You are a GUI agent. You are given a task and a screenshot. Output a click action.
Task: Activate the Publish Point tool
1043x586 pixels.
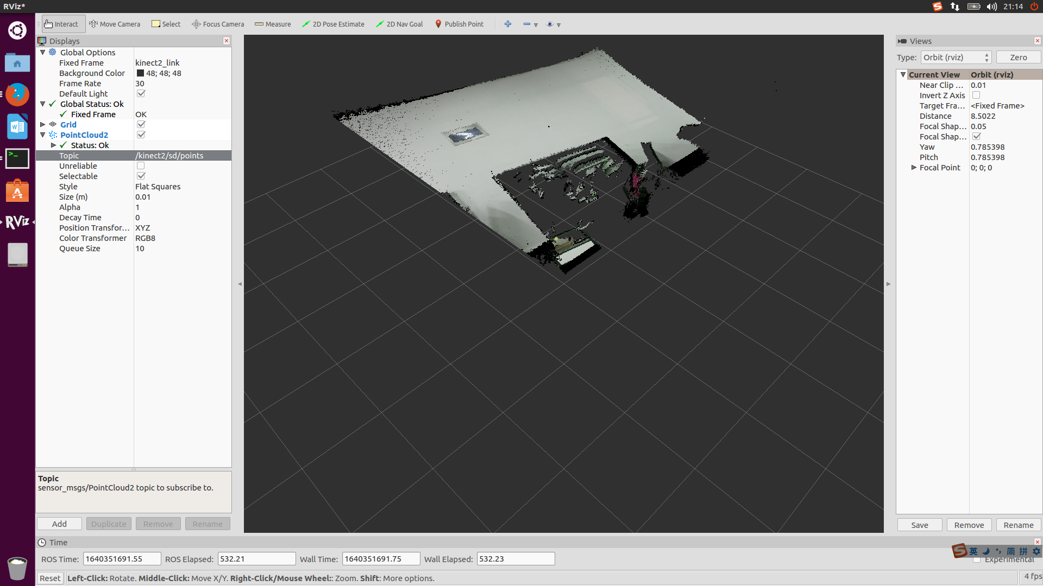459,24
